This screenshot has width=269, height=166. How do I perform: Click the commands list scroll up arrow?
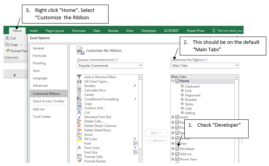pyautogui.click(x=140, y=77)
